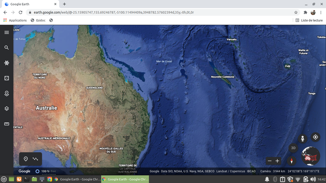Click the QUEENSLAND state label

(x=94, y=88)
